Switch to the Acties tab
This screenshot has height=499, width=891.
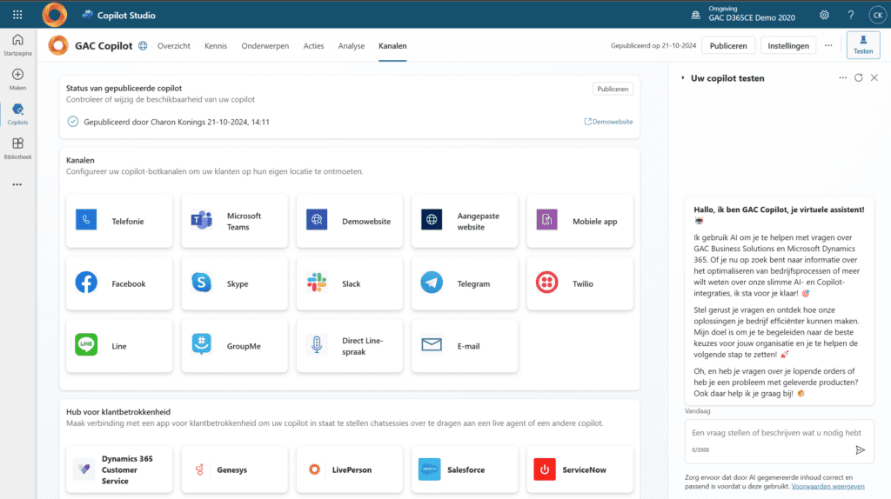click(313, 46)
